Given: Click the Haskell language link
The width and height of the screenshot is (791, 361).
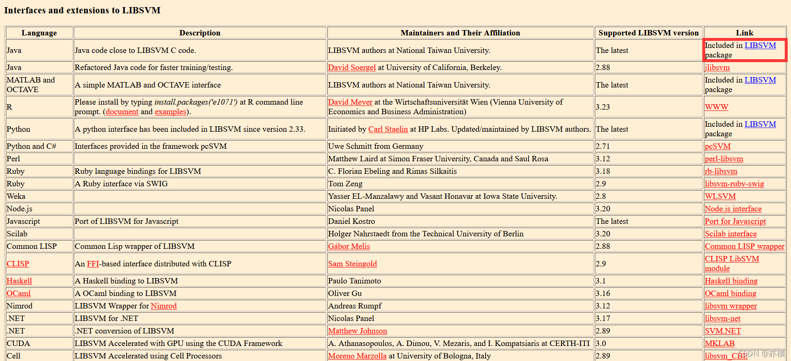Looking at the screenshot, I should point(19,281).
